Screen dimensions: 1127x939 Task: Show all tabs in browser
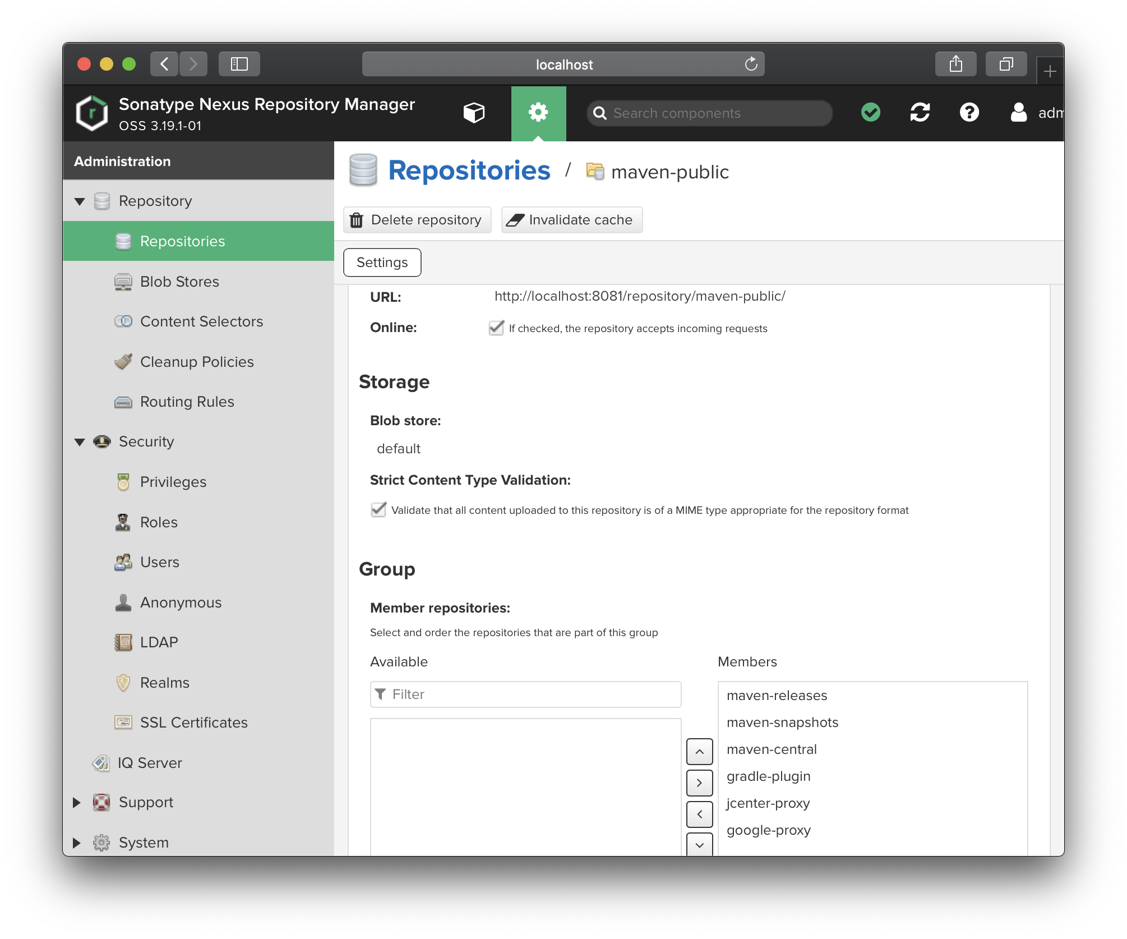click(x=1006, y=64)
